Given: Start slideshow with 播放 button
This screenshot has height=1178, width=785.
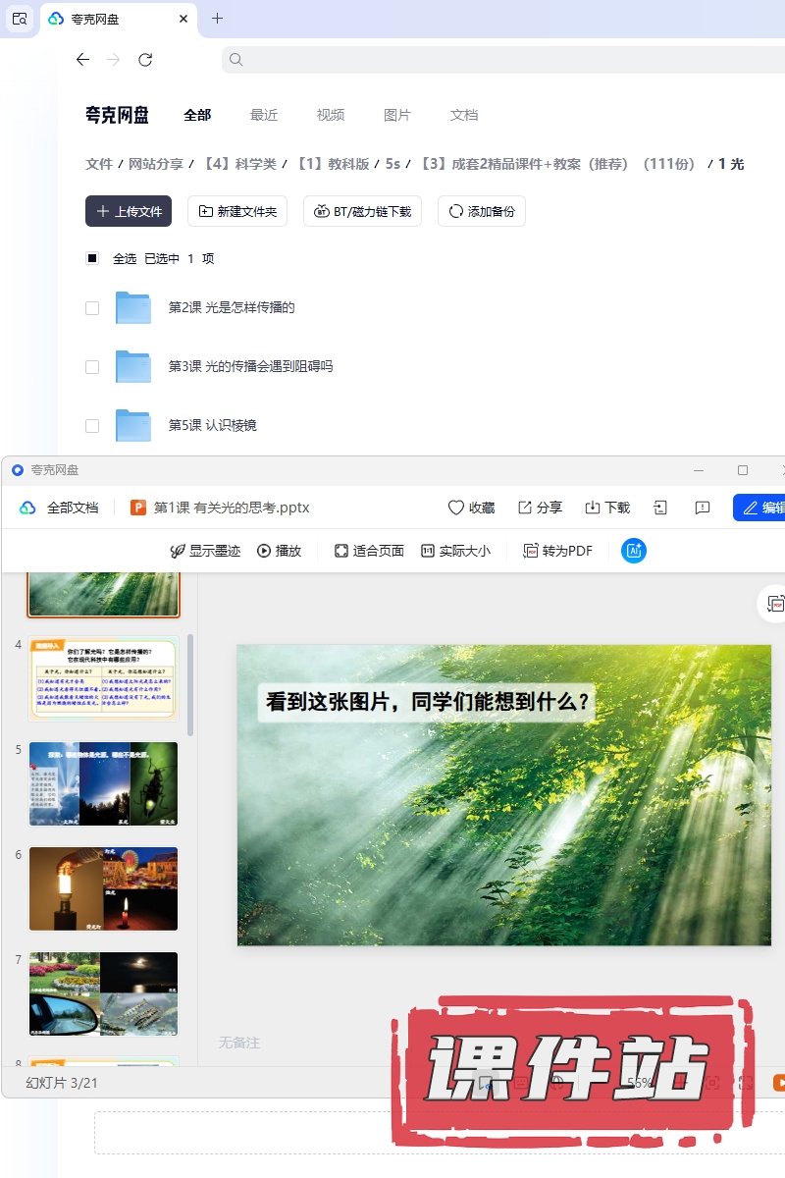Looking at the screenshot, I should tap(279, 551).
